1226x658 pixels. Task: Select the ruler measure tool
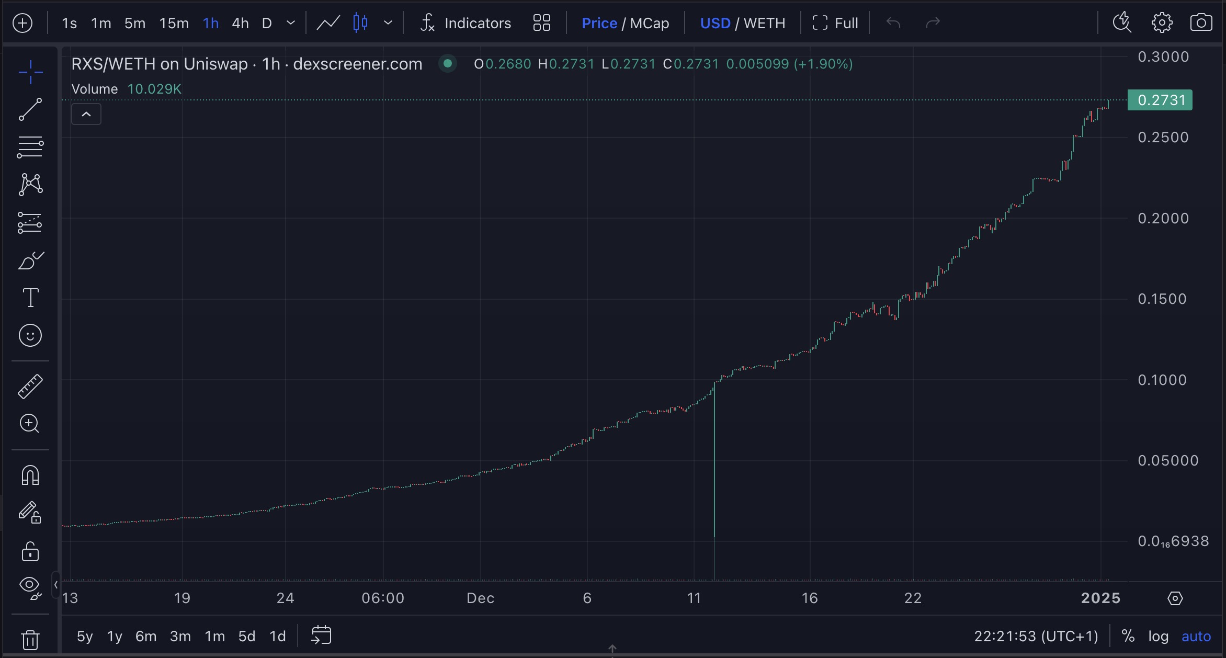[x=30, y=387]
